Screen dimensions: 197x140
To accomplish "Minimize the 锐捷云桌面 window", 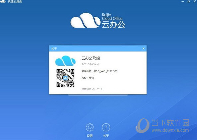I will coord(183,2).
